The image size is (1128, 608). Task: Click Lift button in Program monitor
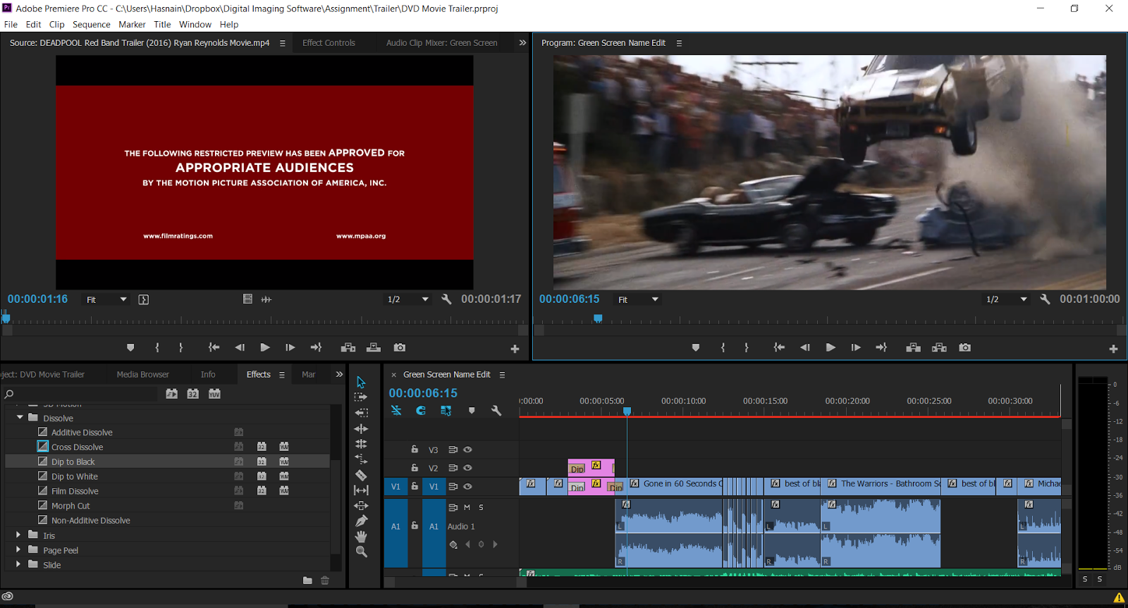(914, 347)
